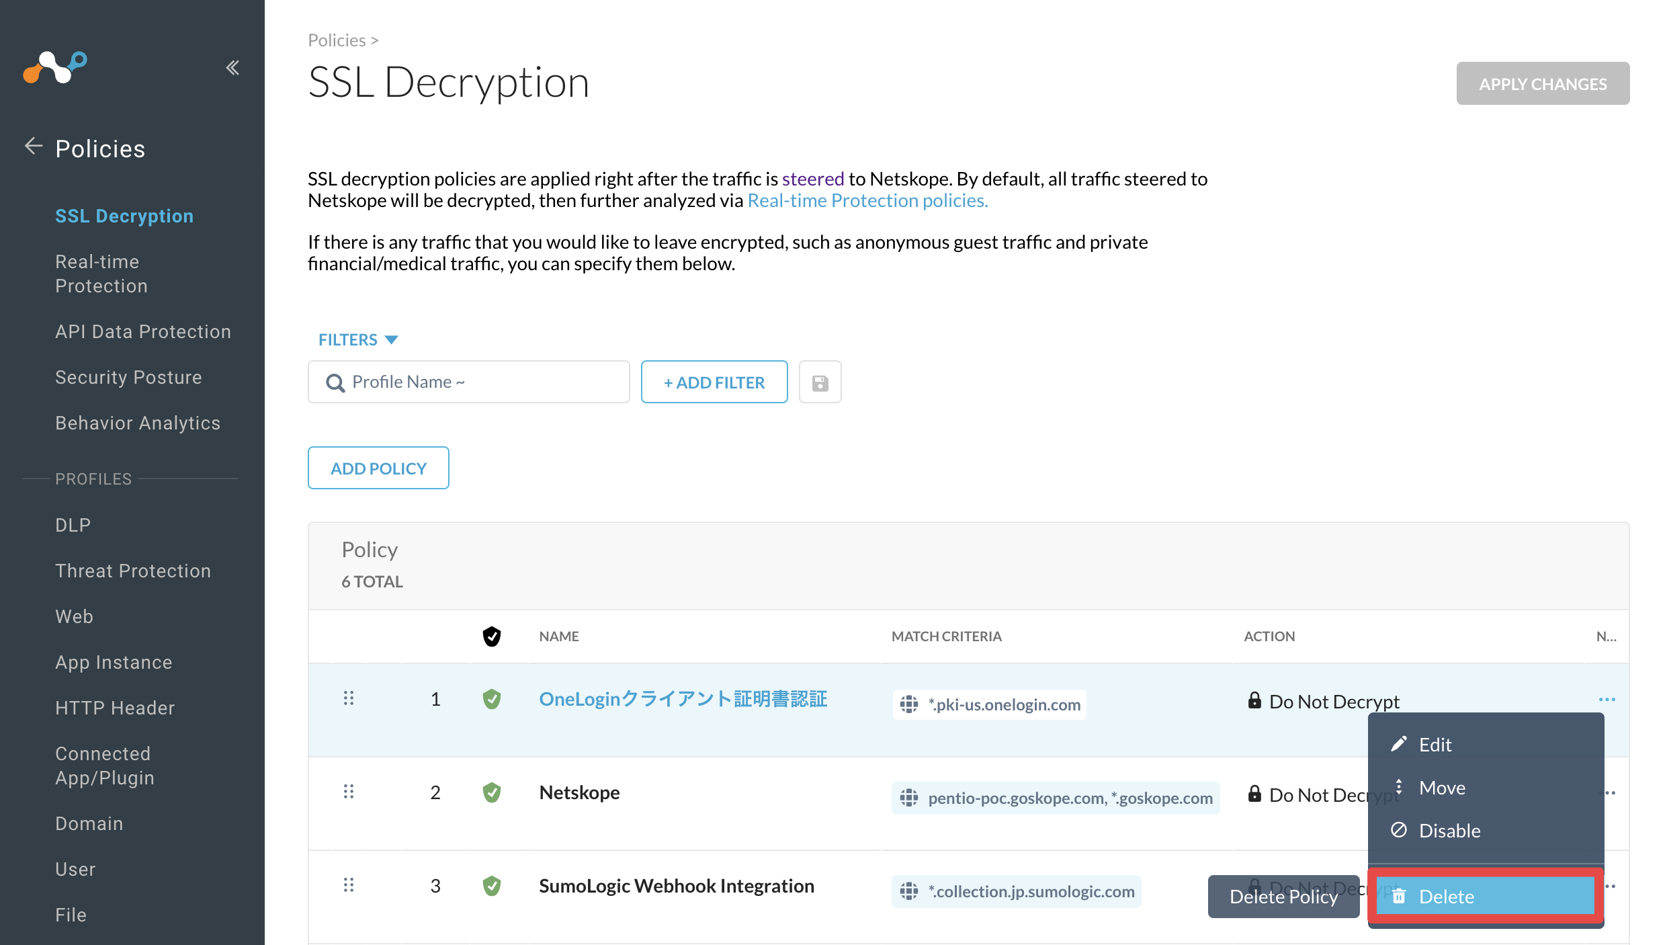Open the Profile Name filter selector
The image size is (1665, 945).
[x=469, y=382]
